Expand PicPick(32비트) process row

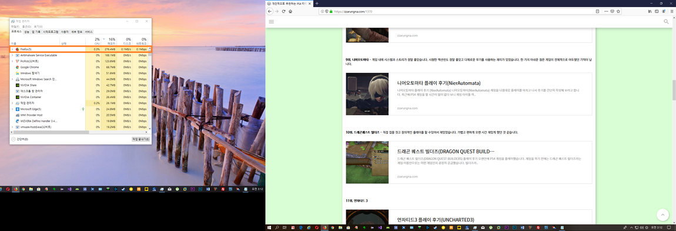click(12, 61)
